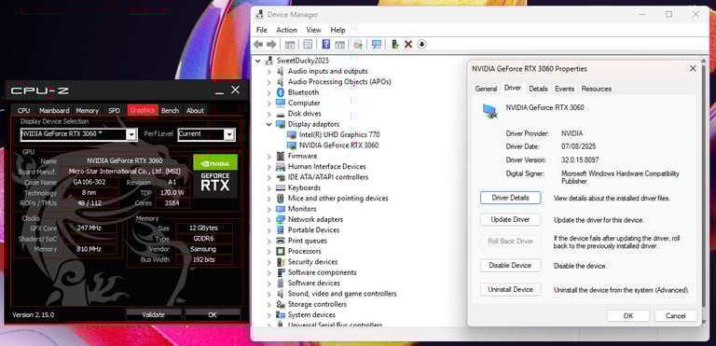
Task: Select the Software components tree row
Action: [x=323, y=272]
